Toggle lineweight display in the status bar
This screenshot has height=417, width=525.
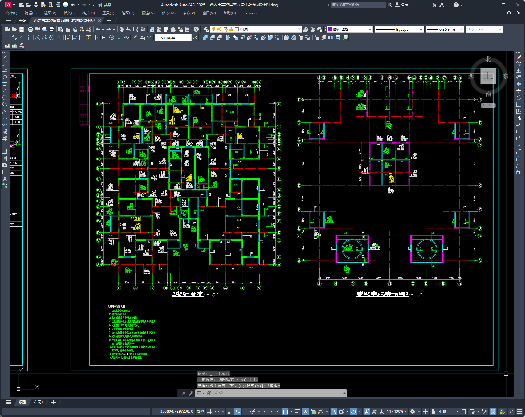pyautogui.click(x=297, y=411)
